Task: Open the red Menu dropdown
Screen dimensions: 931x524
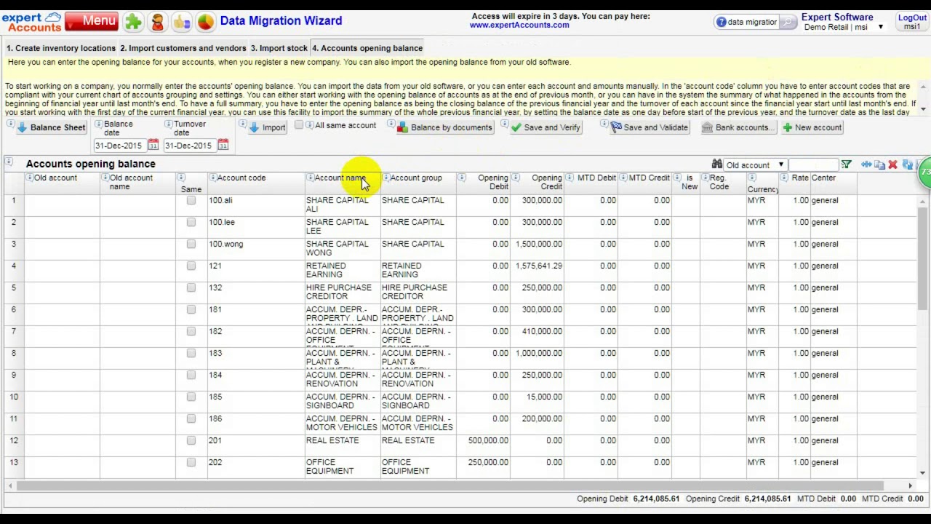Action: tap(91, 21)
